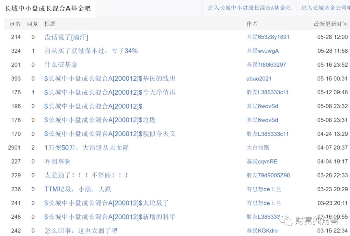The height and width of the screenshot is (236, 350).
Task: View profile of author 大白快跑
Action: [259, 147]
